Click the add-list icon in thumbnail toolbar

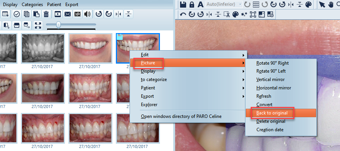click(x=5, y=14)
